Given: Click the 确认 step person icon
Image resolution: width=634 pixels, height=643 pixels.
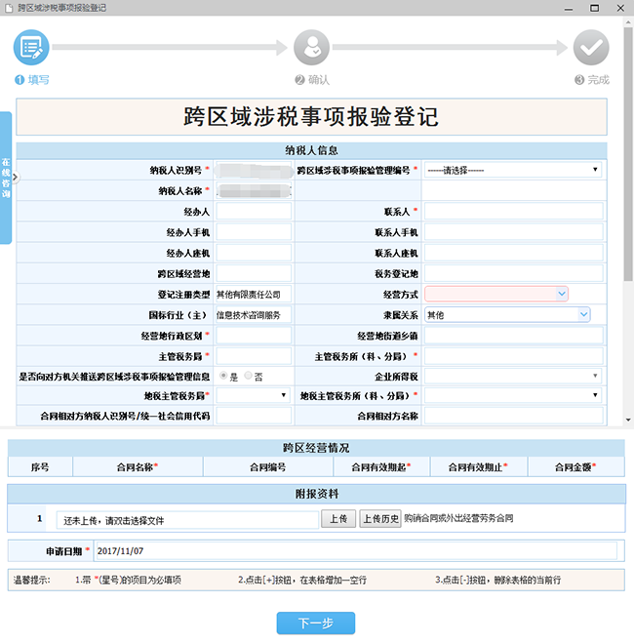Looking at the screenshot, I should [312, 48].
